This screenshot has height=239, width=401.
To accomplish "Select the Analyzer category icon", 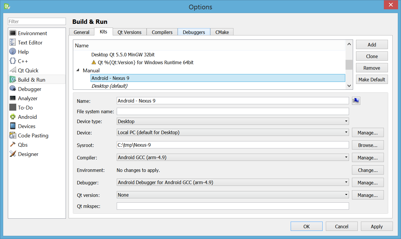I will 13,98.
